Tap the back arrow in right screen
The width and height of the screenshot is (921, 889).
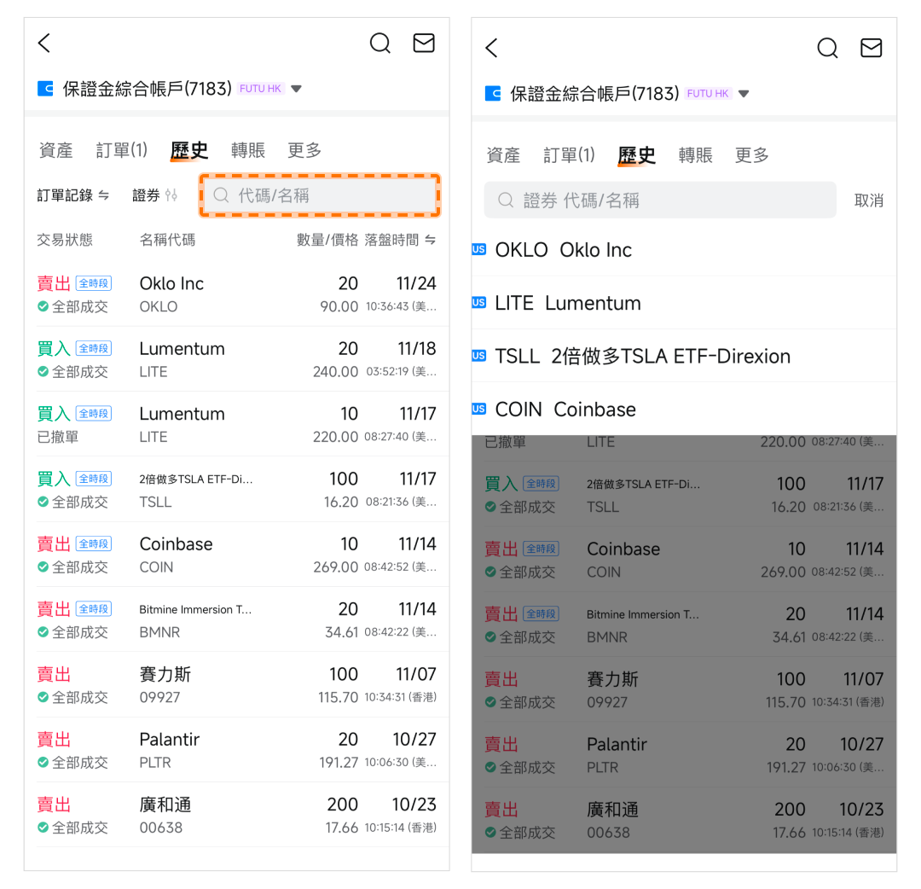coord(491,49)
